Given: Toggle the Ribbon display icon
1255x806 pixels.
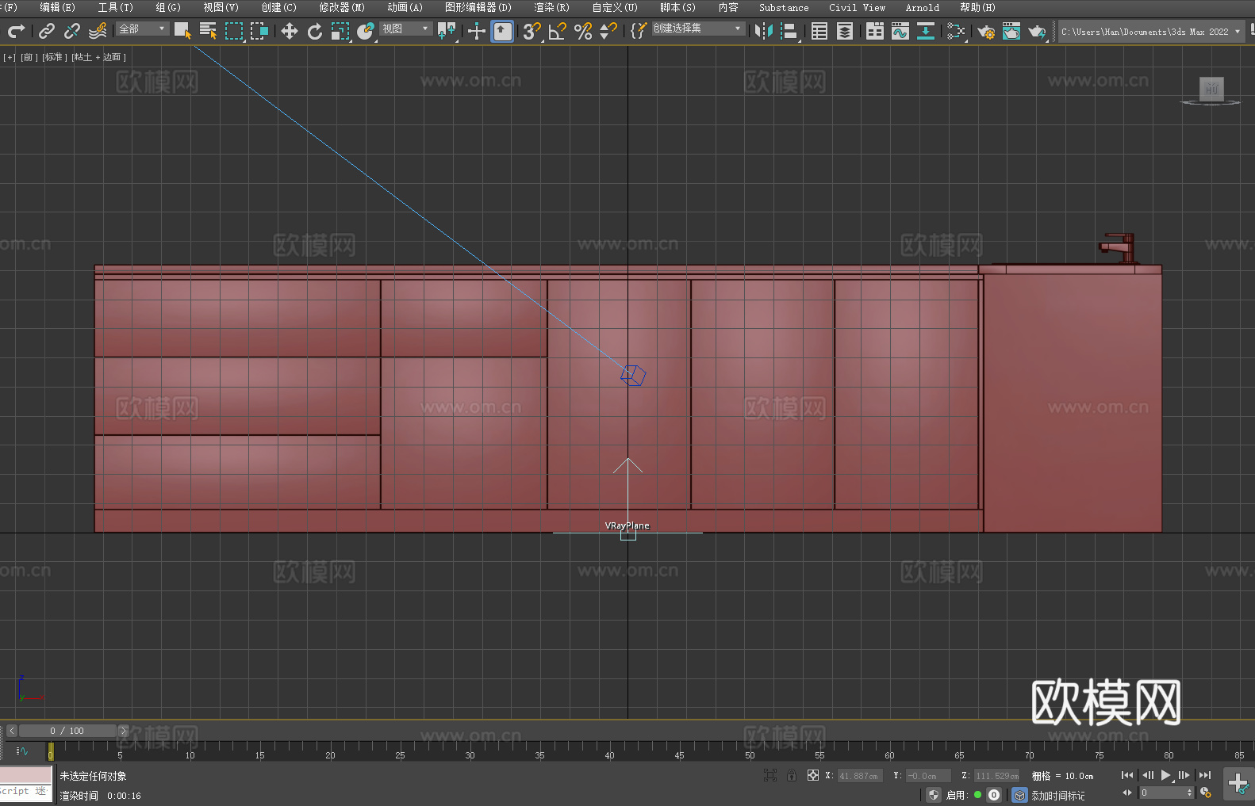Looking at the screenshot, I should coord(875,31).
